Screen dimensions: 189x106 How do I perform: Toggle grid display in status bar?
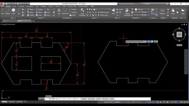[x=122, y=102]
